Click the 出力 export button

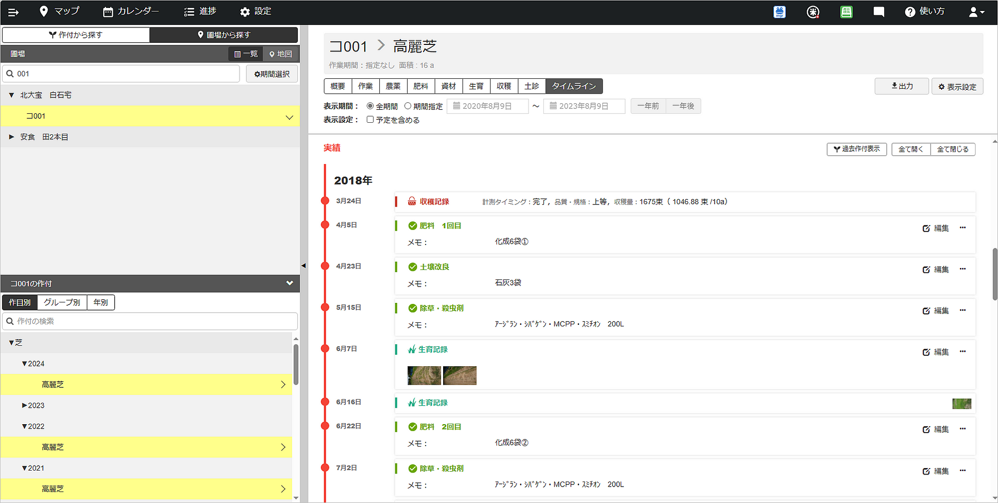pos(902,86)
